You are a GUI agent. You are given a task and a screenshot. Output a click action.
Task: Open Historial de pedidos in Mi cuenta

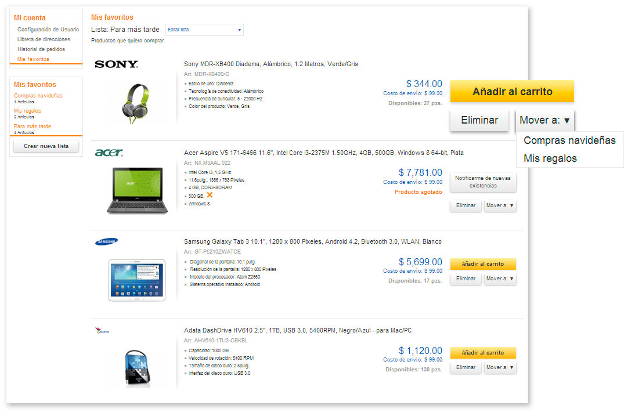coord(41,49)
